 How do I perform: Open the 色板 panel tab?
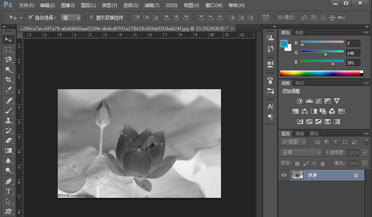pos(299,33)
